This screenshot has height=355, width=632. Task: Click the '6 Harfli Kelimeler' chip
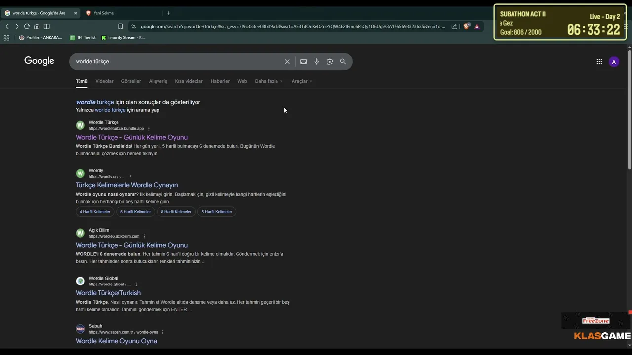pos(135,212)
